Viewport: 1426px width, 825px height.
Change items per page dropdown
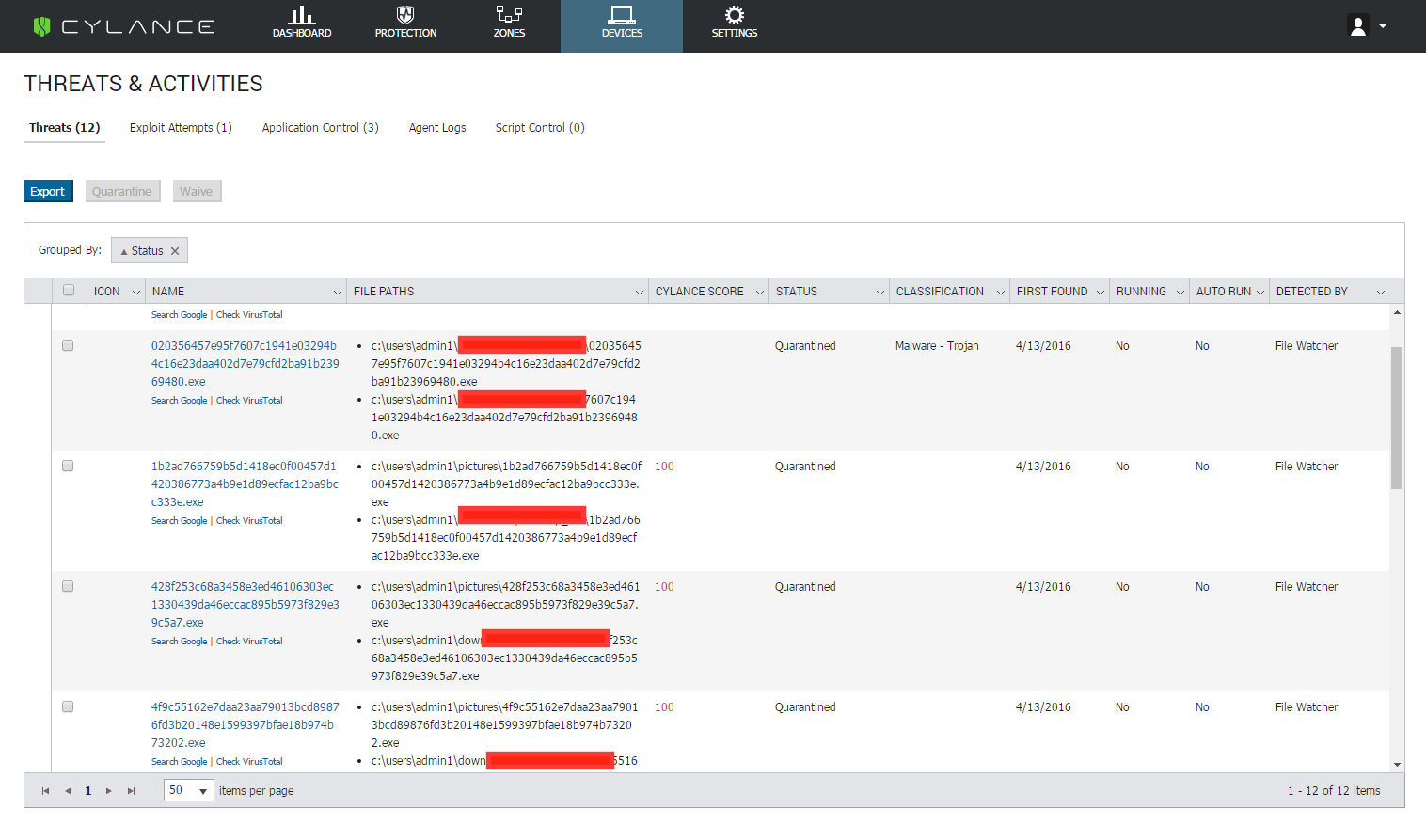(x=189, y=790)
